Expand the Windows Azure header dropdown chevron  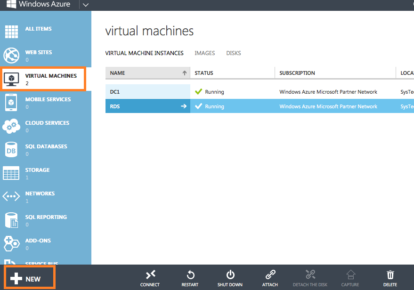[86, 5]
